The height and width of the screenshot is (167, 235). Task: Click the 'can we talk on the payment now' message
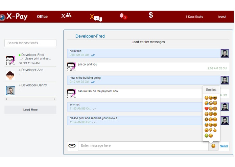pos(98,91)
